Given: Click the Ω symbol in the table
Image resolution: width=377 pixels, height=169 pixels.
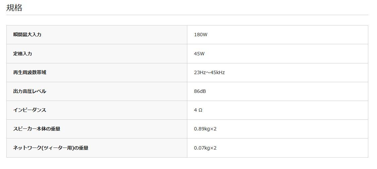Looking at the screenshot, I should (200, 110).
